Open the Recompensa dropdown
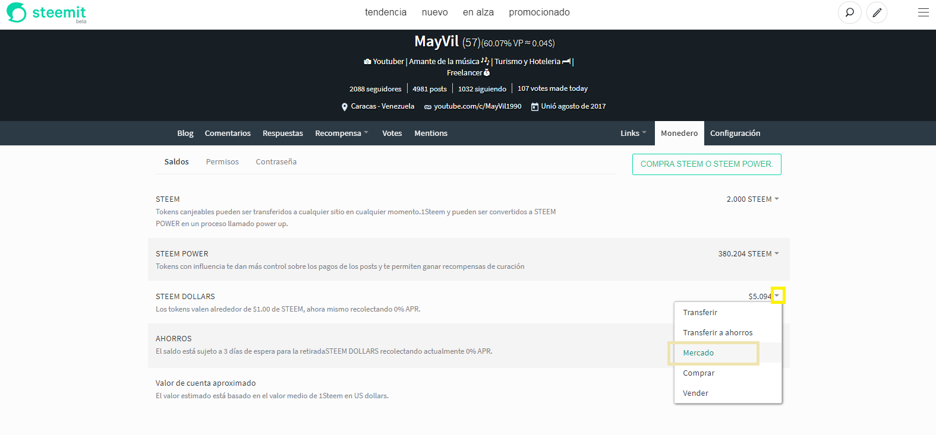 [x=342, y=134]
